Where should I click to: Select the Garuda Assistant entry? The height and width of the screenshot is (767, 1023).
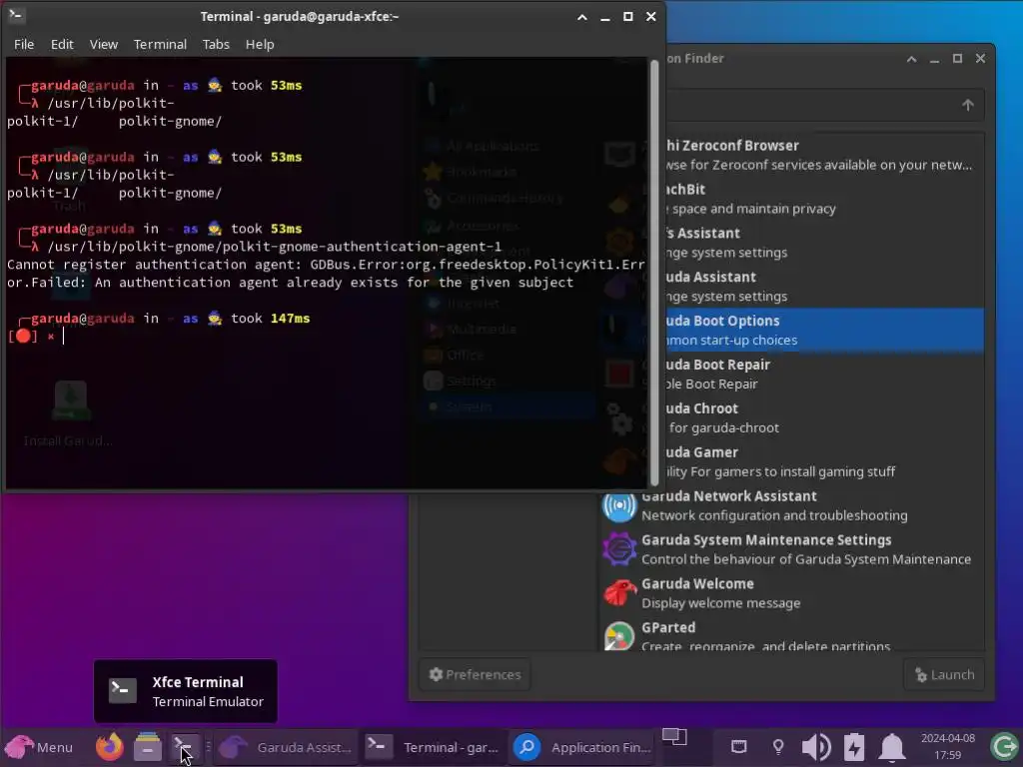[824, 287]
